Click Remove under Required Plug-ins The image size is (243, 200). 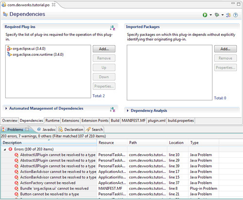click(x=104, y=58)
